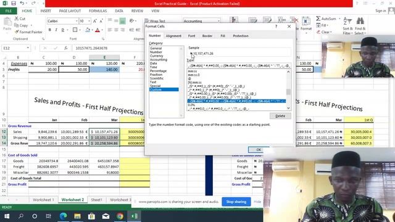
Task: Click the Copy command
Action: coord(21,25)
